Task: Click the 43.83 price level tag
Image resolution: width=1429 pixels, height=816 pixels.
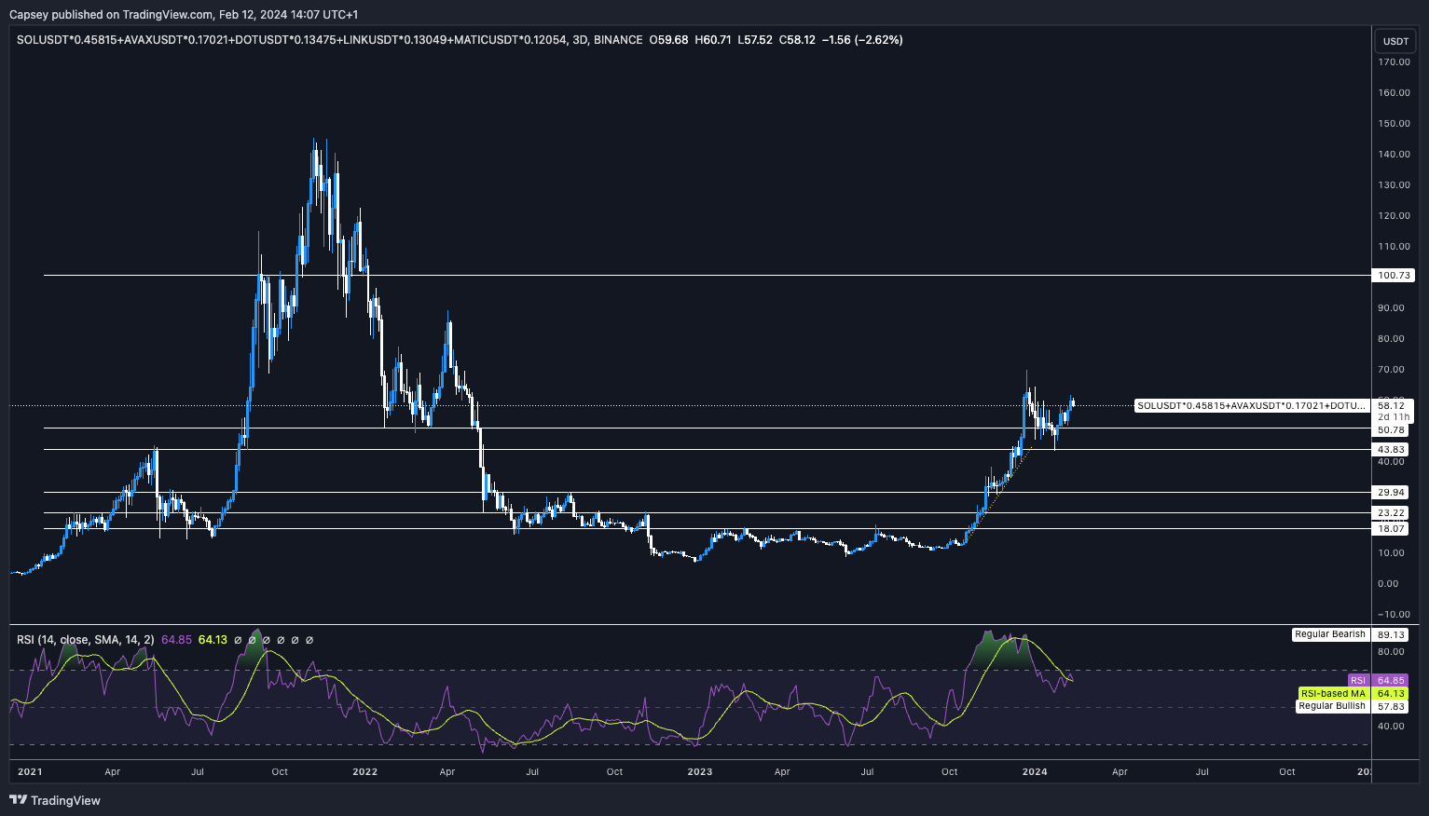Action: [x=1391, y=450]
